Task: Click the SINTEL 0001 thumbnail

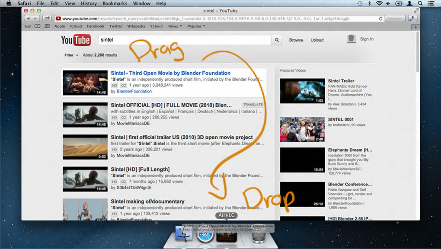Action: [x=302, y=129]
